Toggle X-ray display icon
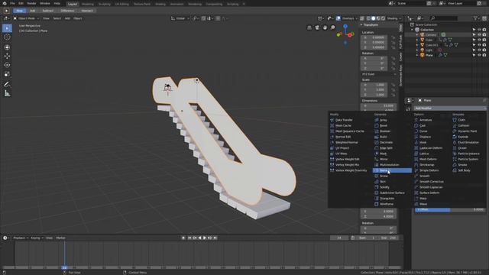 tap(362, 18)
